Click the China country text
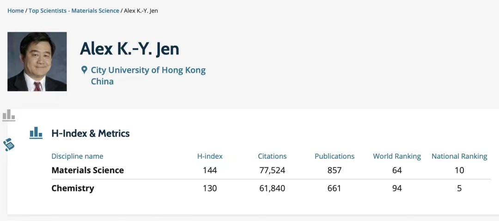Image resolution: width=499 pixels, height=221 pixels. click(102, 82)
